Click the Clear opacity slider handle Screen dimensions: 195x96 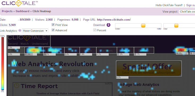pos(176,26)
